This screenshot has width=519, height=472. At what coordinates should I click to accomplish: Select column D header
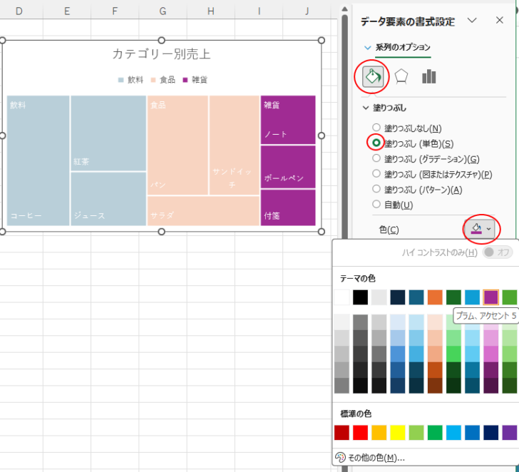pos(19,11)
